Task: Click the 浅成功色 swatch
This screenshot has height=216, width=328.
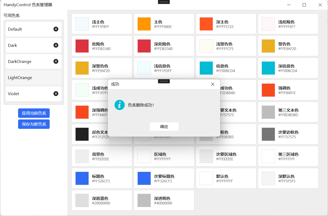Action: click(82, 90)
